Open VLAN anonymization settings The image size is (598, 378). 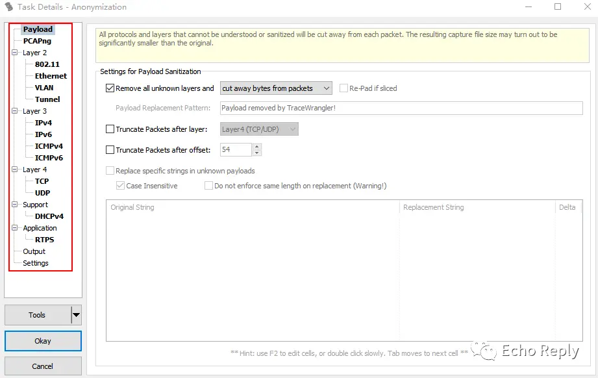tap(44, 88)
